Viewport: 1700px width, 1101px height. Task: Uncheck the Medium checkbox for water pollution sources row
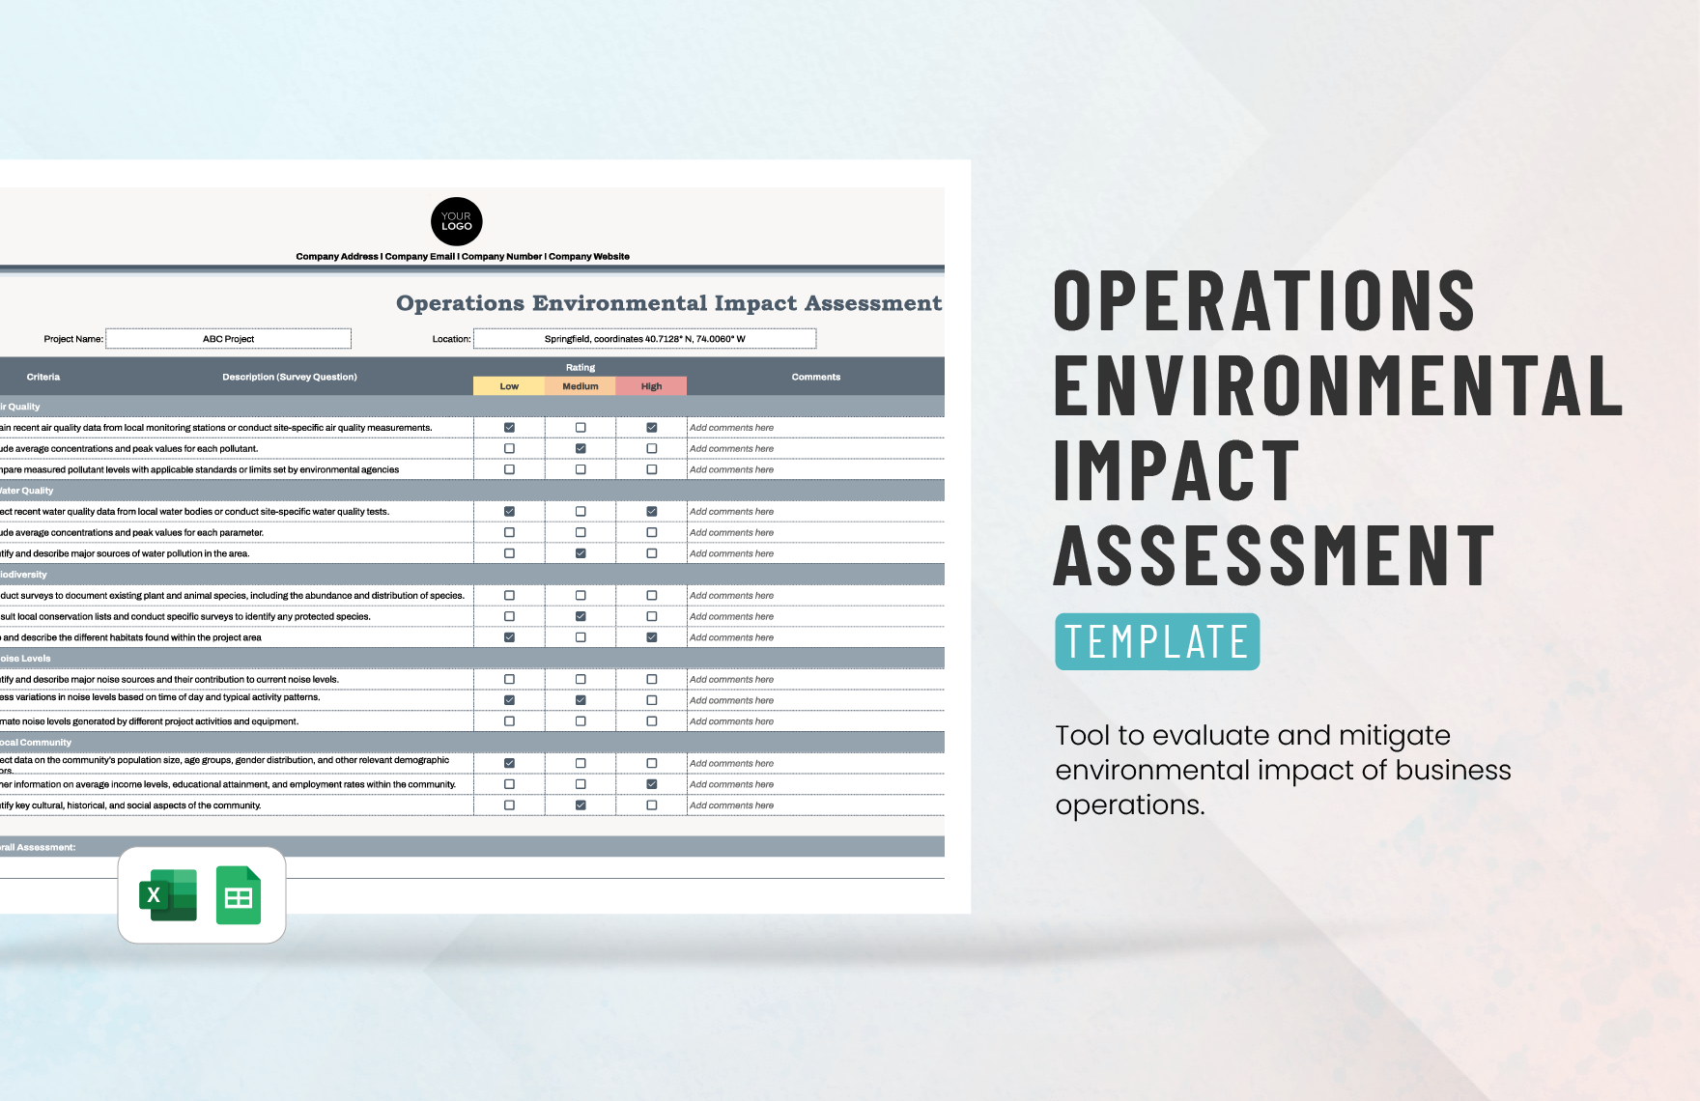[x=581, y=553]
